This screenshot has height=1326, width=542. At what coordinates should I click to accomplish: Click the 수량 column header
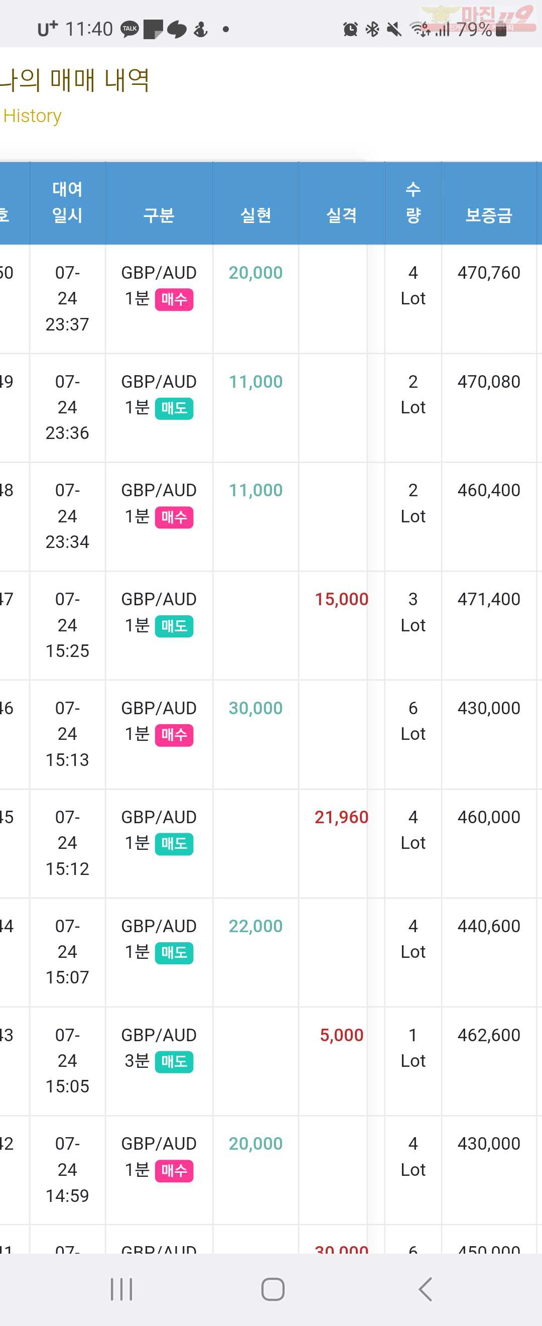[x=413, y=202]
